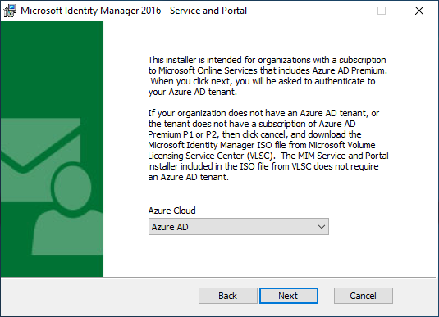Click the "Azure Cloud" label
The width and height of the screenshot is (439, 317).
pyautogui.click(x=171, y=211)
